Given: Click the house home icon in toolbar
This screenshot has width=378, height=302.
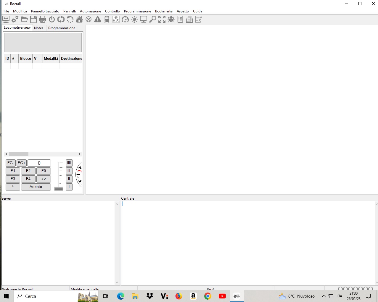Looking at the screenshot, I should [x=79, y=20].
